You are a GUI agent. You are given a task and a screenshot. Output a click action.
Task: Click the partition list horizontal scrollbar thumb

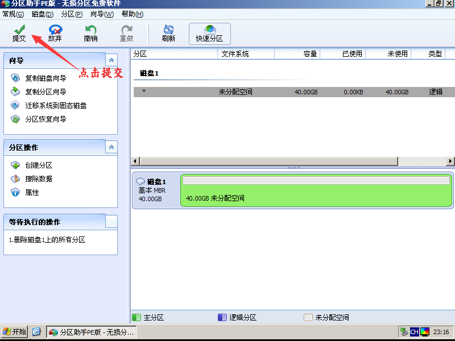tap(268, 161)
